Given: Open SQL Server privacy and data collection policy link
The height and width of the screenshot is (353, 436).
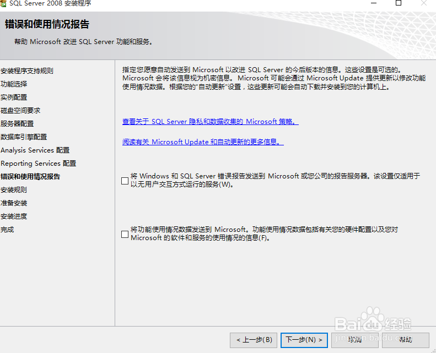Looking at the screenshot, I should (211, 122).
